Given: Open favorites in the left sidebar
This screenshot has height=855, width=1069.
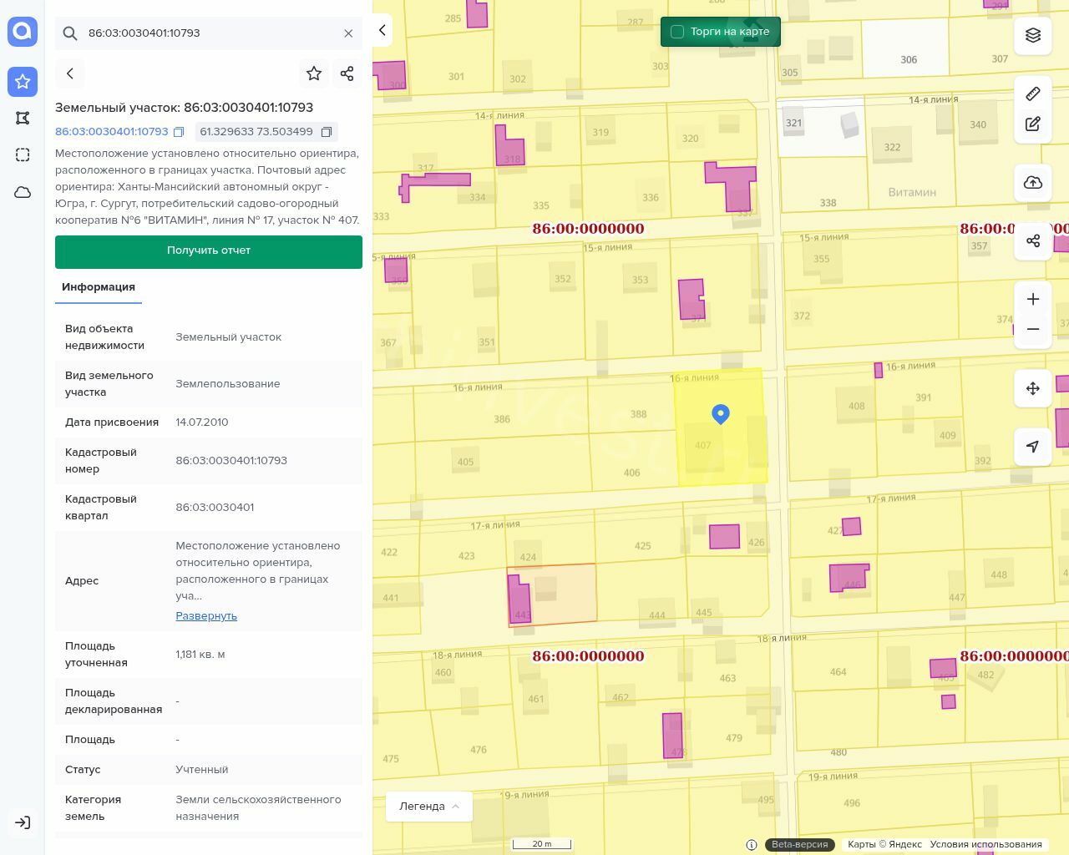Looking at the screenshot, I should click(x=23, y=82).
